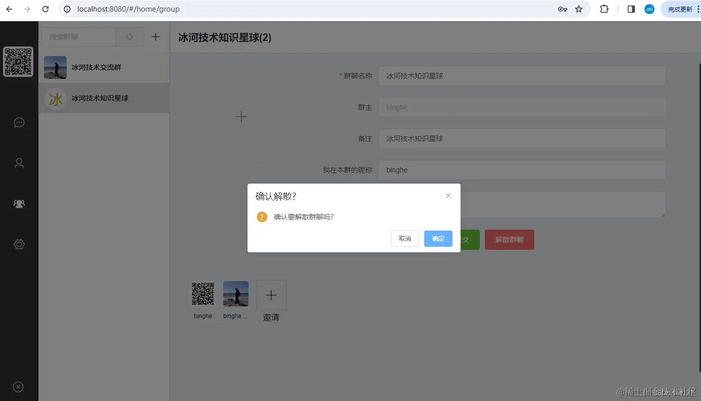Image resolution: width=701 pixels, height=401 pixels.
Task: Select the group chats icon in sidebar
Action: (19, 203)
